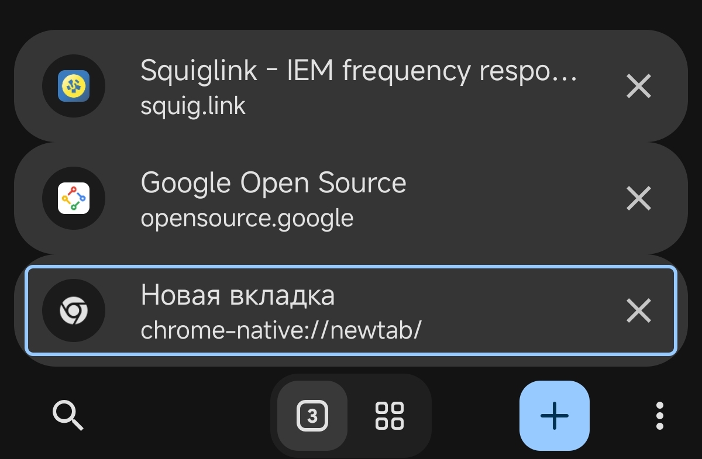Viewport: 702px width, 459px height.
Task: Tap the Squiglink site favicon
Action: point(74,86)
